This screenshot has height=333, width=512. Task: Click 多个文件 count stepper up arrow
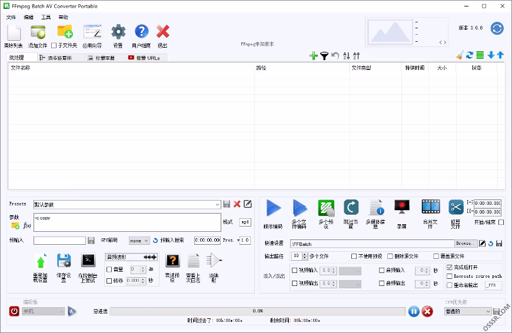[305, 254]
